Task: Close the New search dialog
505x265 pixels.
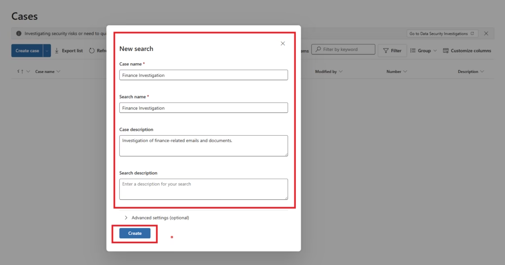Action: click(x=283, y=43)
